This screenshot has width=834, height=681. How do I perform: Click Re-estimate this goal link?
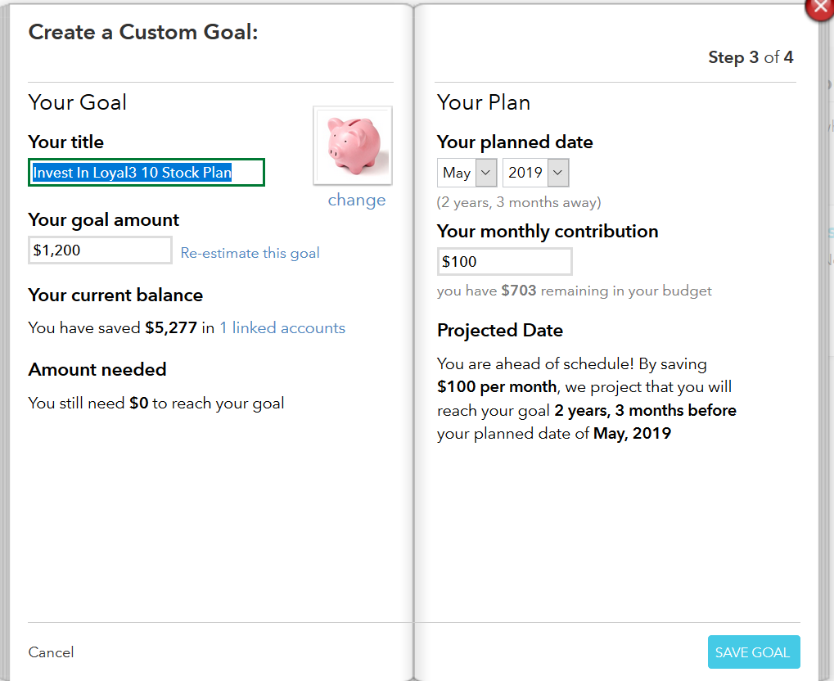pyautogui.click(x=250, y=253)
